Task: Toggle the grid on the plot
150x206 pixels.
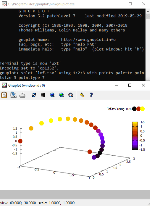Action: pyautogui.click(x=43, y=95)
